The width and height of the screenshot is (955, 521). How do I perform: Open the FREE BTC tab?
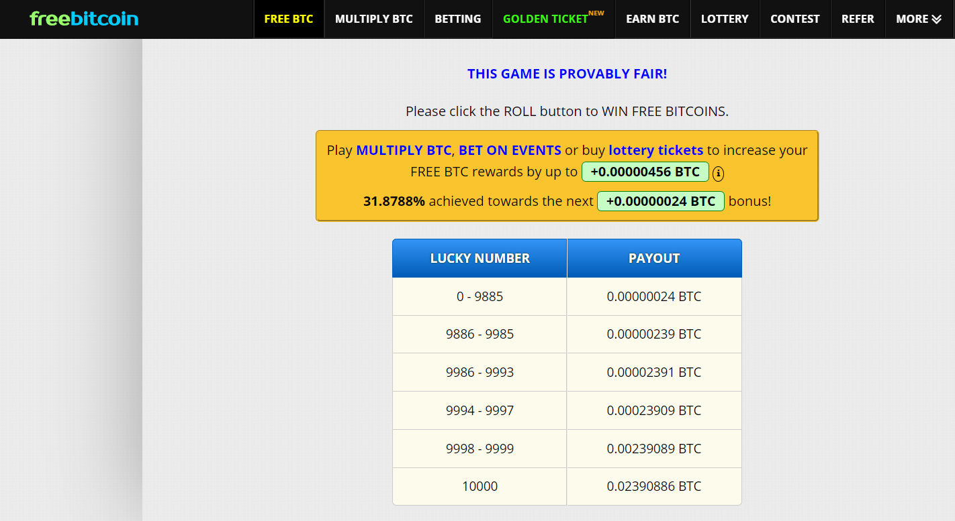coord(289,19)
